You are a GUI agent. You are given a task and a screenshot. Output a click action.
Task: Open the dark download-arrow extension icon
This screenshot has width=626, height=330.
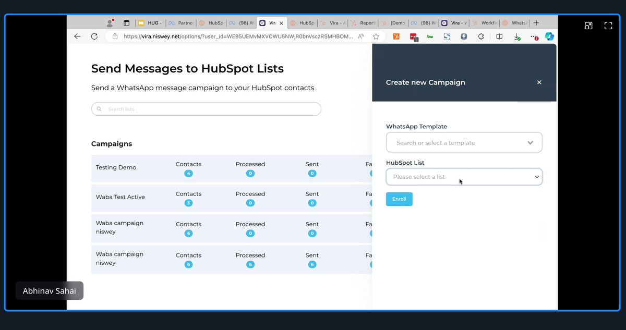tap(464, 36)
